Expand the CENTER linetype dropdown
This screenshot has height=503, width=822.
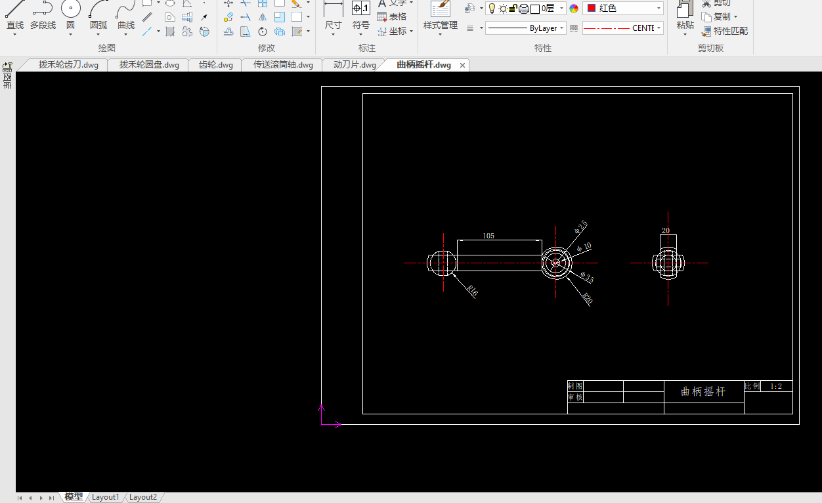tap(659, 28)
